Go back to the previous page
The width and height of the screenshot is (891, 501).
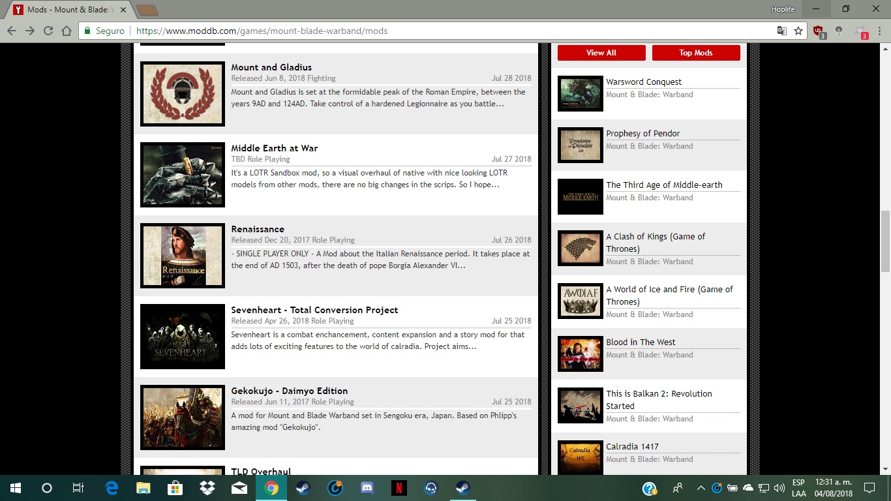pos(12,31)
